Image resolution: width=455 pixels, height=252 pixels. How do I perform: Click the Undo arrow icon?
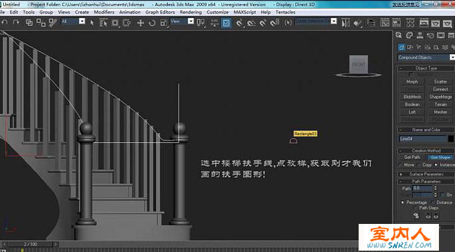tap(5, 23)
